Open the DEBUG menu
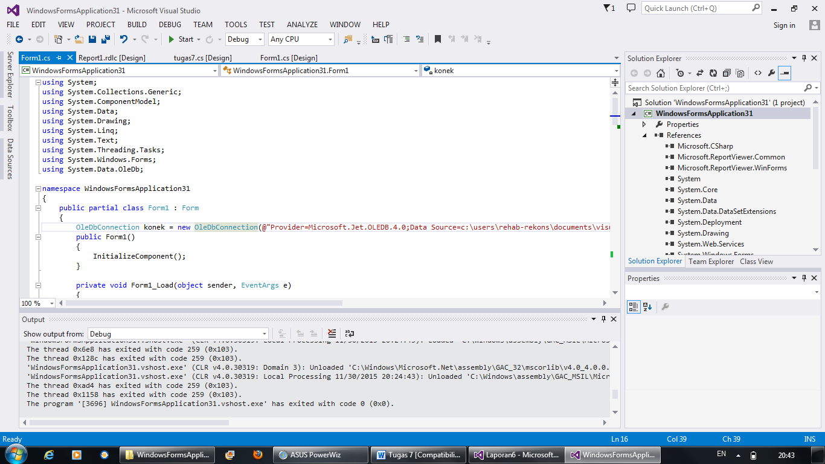Viewport: 825px width, 464px height. point(170,25)
